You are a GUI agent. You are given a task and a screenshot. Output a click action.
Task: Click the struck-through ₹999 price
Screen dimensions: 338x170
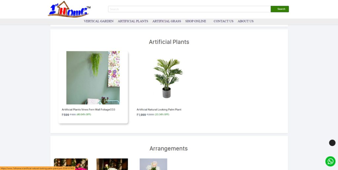(x=73, y=115)
